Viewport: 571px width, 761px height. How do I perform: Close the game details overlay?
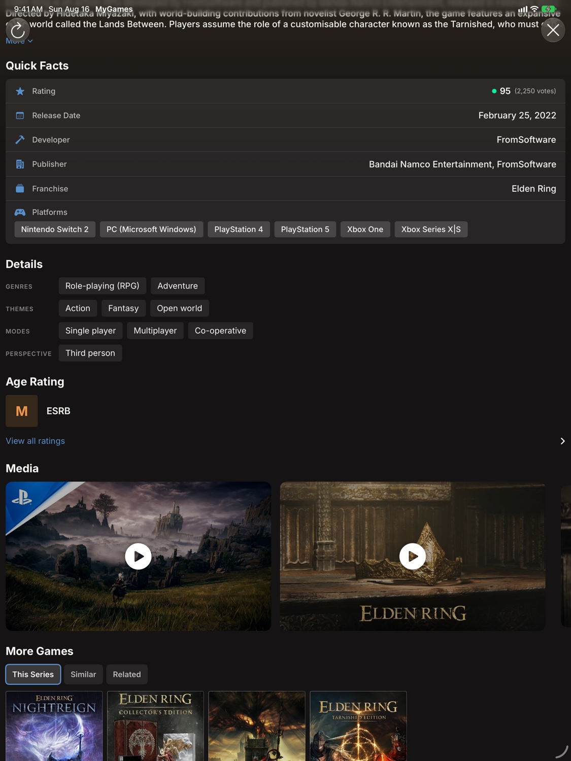pyautogui.click(x=553, y=30)
